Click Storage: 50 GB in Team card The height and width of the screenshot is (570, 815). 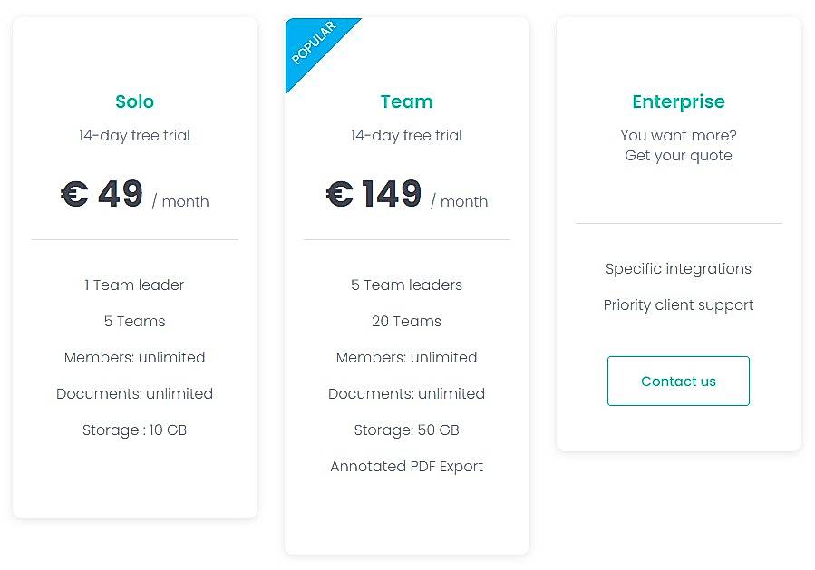pos(406,430)
